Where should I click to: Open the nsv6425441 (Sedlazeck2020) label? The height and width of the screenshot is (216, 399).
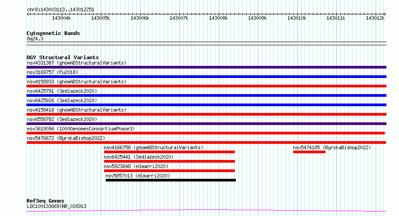pos(139,157)
